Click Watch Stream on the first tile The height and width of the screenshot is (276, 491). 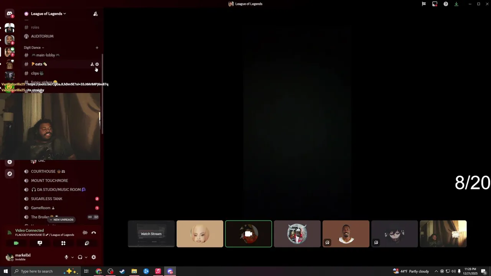pyautogui.click(x=151, y=234)
